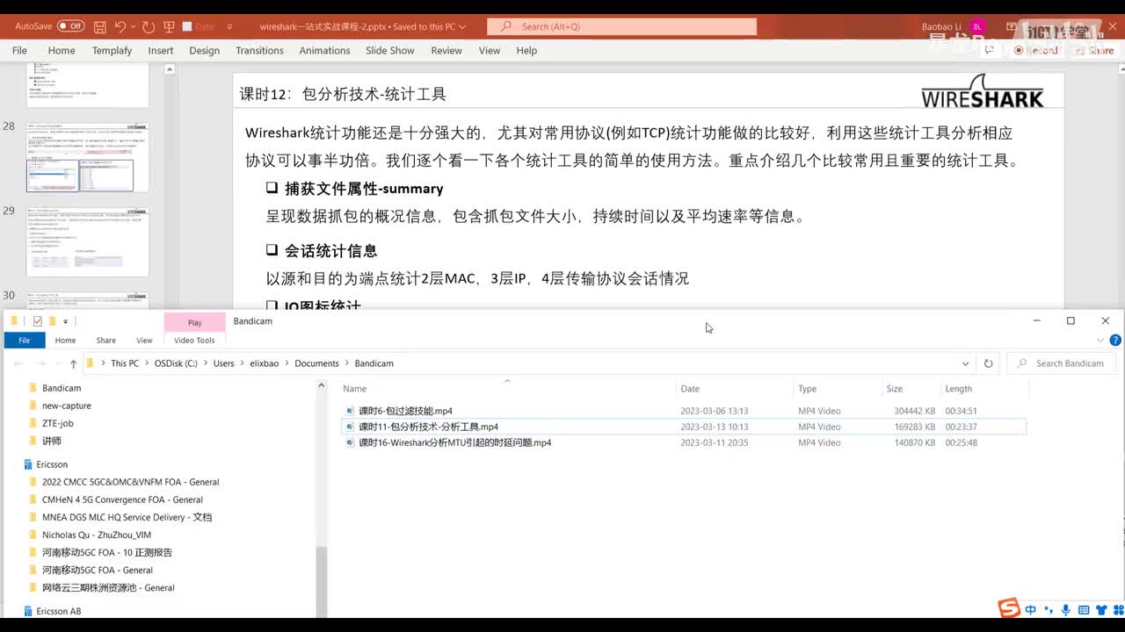The image size is (1125, 632).
Task: Click the Share button in PowerPoint
Action: click(1094, 50)
